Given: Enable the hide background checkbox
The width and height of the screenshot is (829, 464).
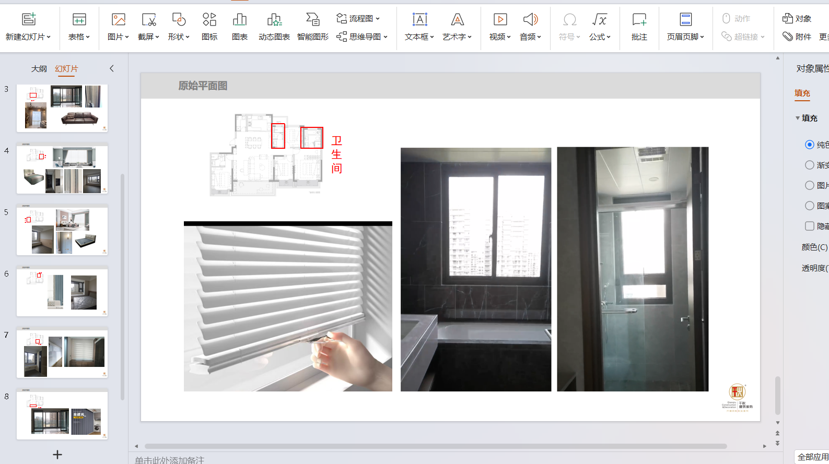Looking at the screenshot, I should (809, 226).
